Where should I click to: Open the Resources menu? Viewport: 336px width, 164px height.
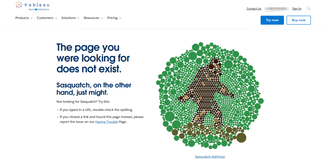(91, 18)
